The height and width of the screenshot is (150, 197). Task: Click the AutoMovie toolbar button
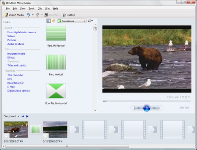tap(52, 15)
